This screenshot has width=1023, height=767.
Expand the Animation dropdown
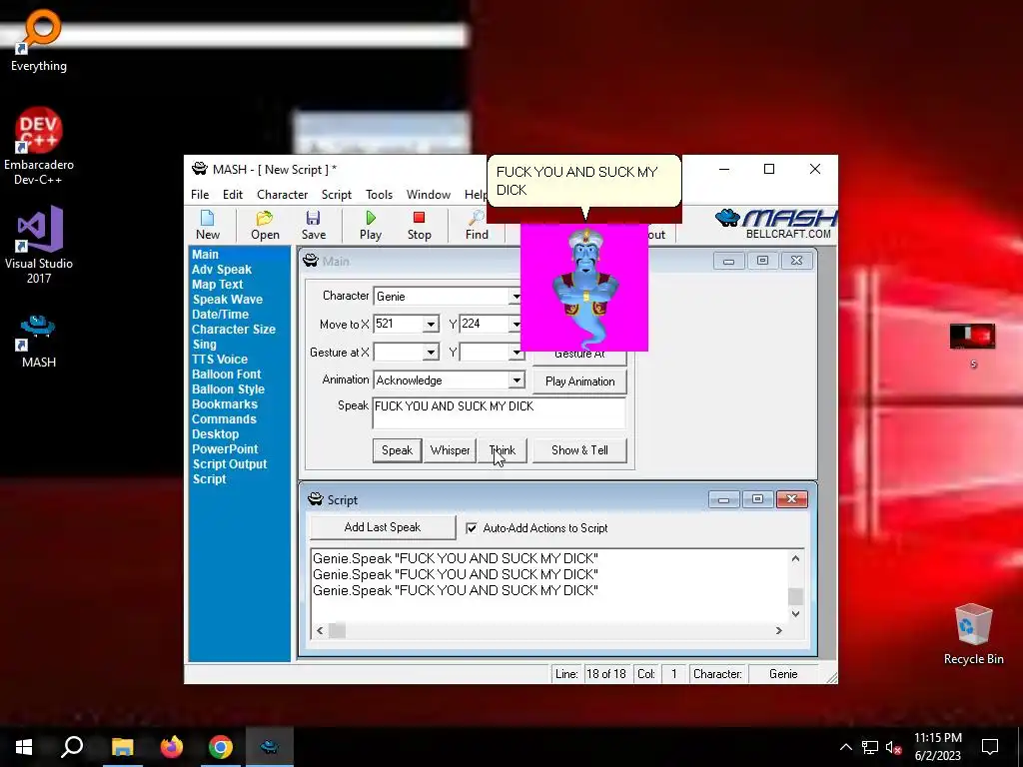coord(516,381)
